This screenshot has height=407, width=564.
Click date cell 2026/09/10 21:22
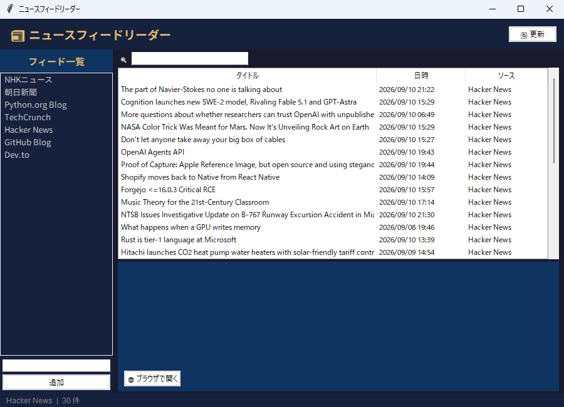407,90
